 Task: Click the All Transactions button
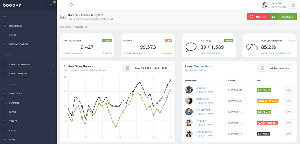276,68
